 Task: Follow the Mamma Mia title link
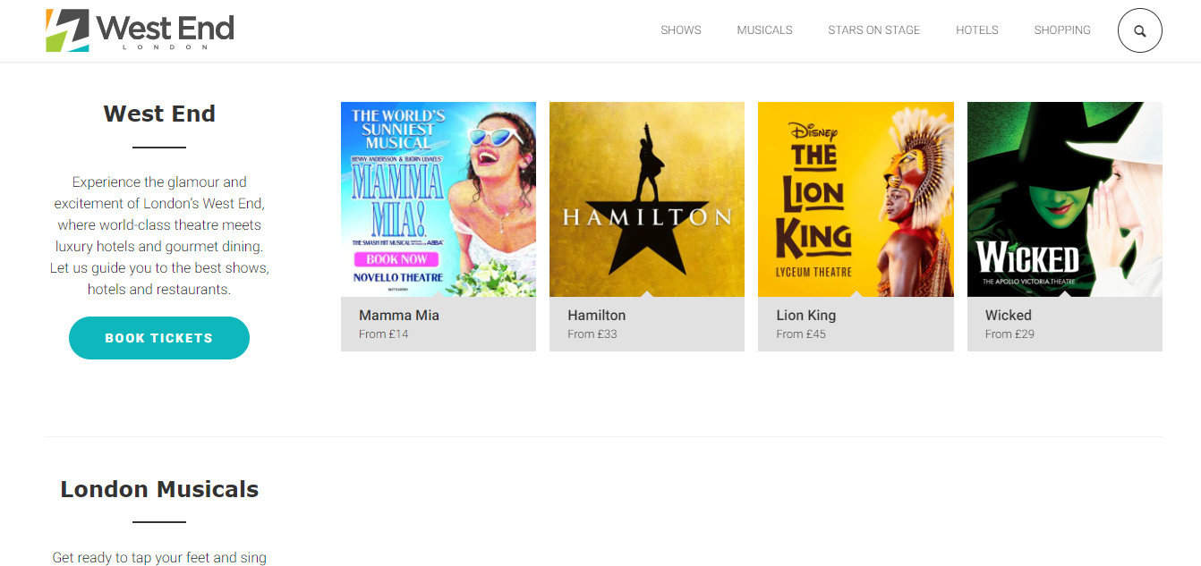click(x=399, y=315)
